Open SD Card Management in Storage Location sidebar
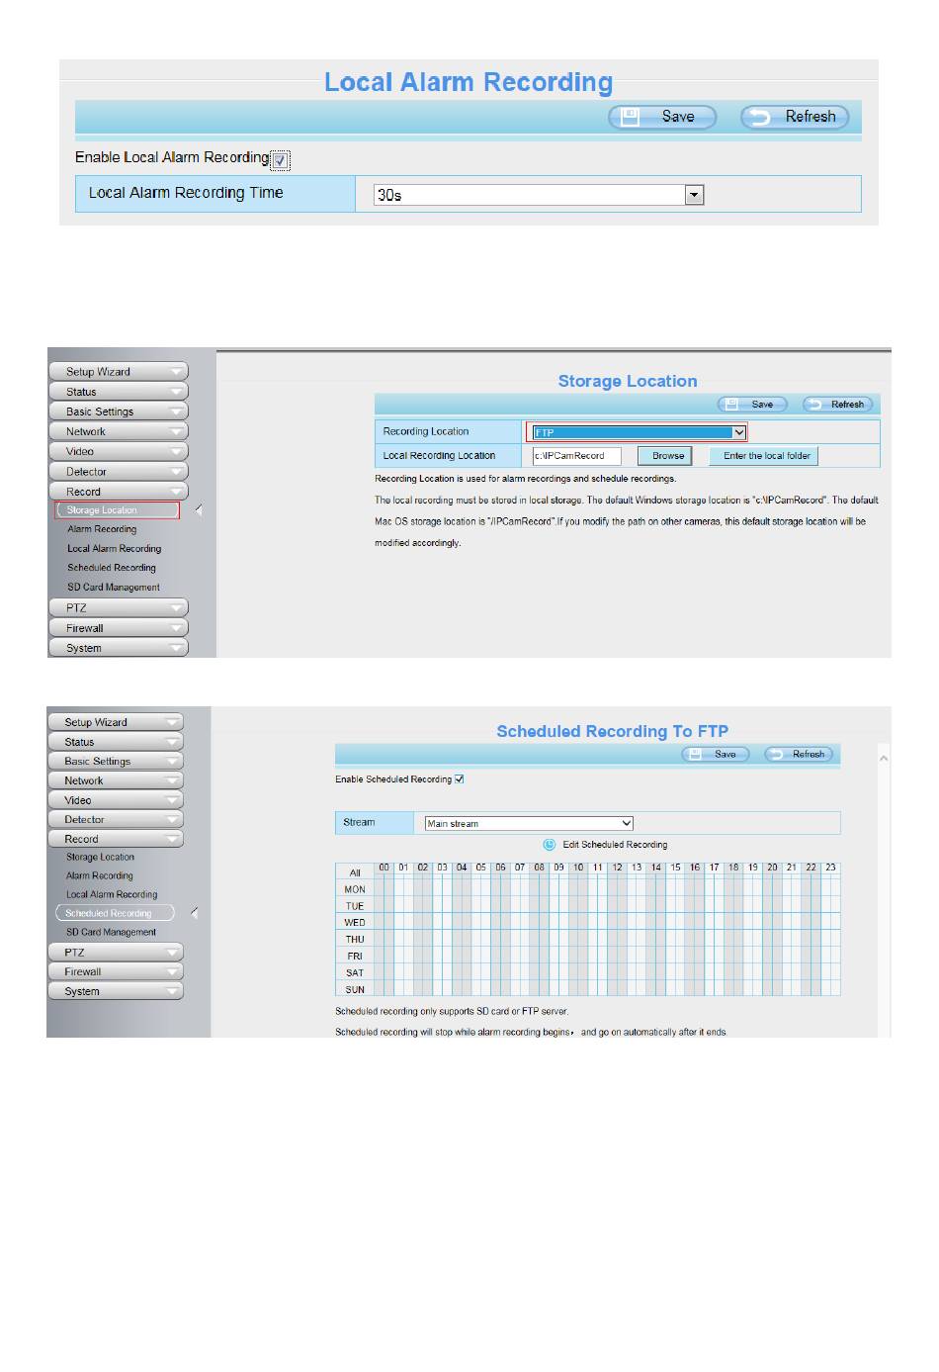Viewport: 939px width, 1372px height. 114,588
